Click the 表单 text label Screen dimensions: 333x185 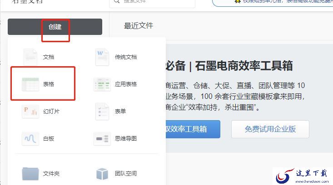[x=120, y=112]
